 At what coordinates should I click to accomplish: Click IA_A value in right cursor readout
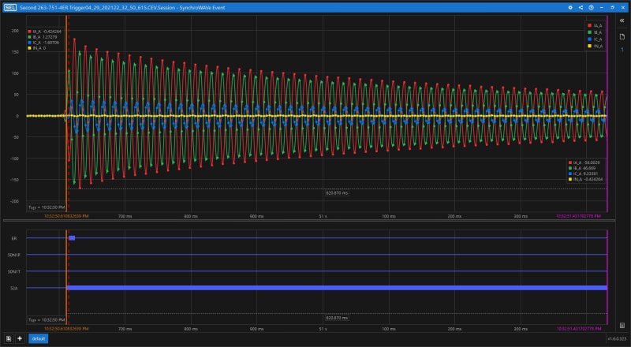tap(584, 162)
